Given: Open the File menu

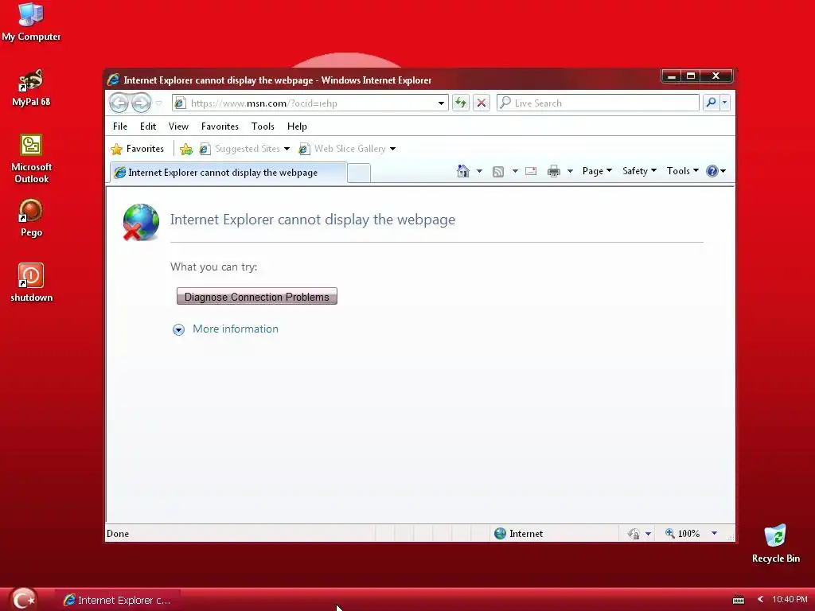Looking at the screenshot, I should coord(120,126).
